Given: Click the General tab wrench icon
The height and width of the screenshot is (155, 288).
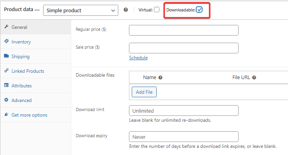Looking at the screenshot, I should point(6,27).
